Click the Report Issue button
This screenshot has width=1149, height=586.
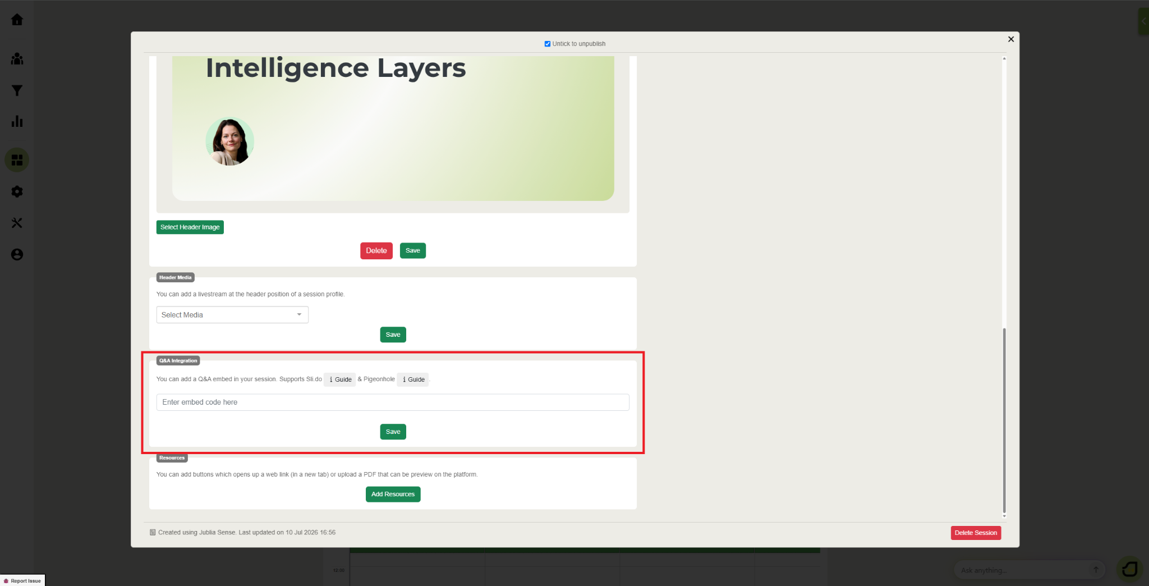[x=22, y=581]
